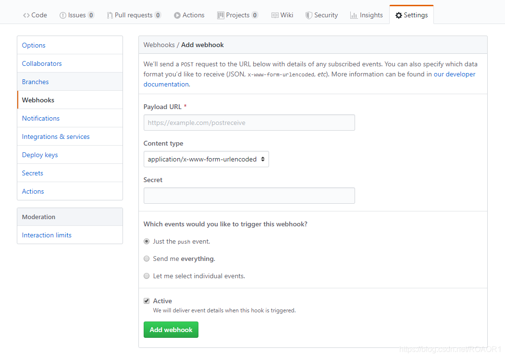This screenshot has height=358, width=505.
Task: Select Webhooks in the sidebar
Action: point(70,100)
